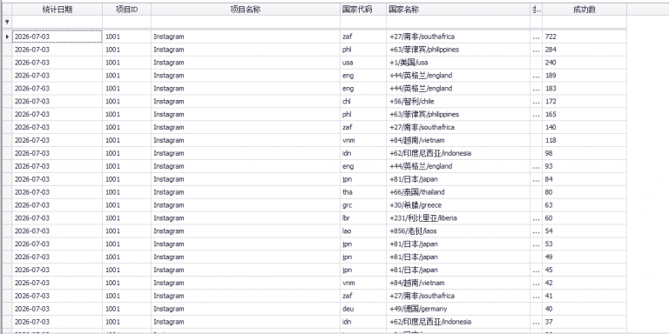Select the success count cell 240
Screen dimensions: 669x334
click(x=585, y=63)
